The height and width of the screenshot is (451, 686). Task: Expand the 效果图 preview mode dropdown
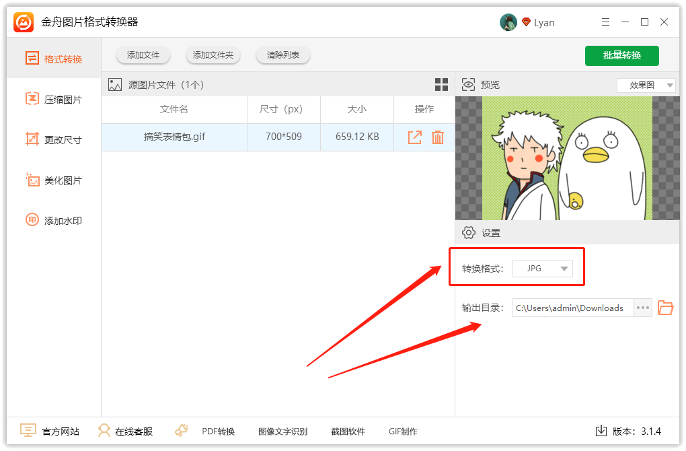(x=645, y=84)
